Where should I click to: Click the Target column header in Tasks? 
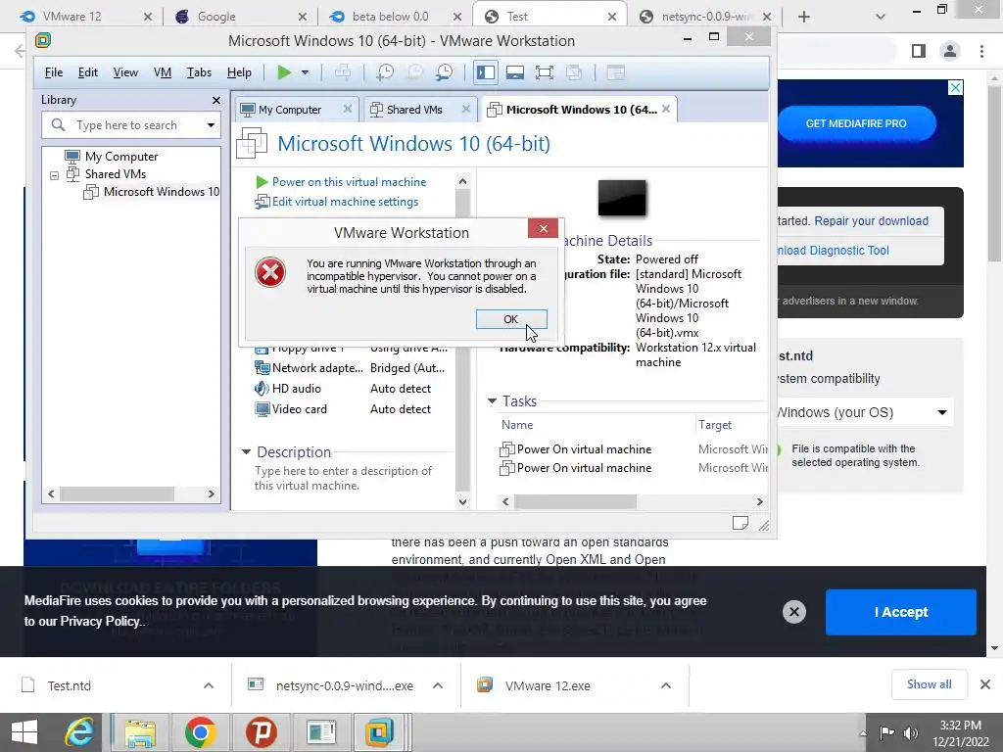714,425
